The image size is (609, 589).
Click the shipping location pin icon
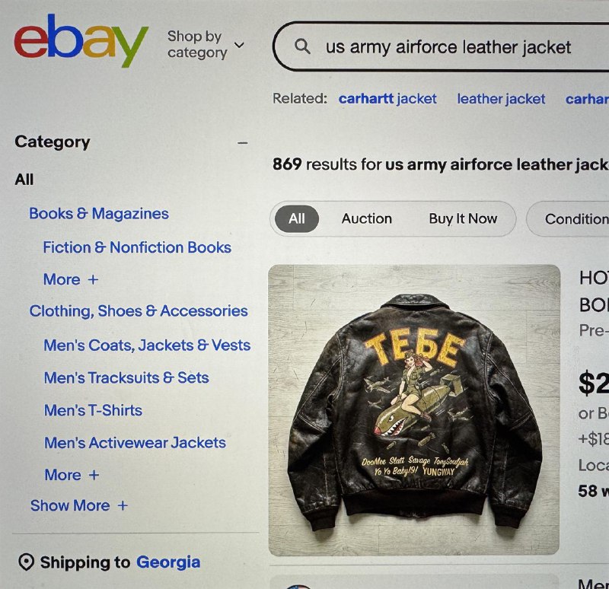pos(26,563)
